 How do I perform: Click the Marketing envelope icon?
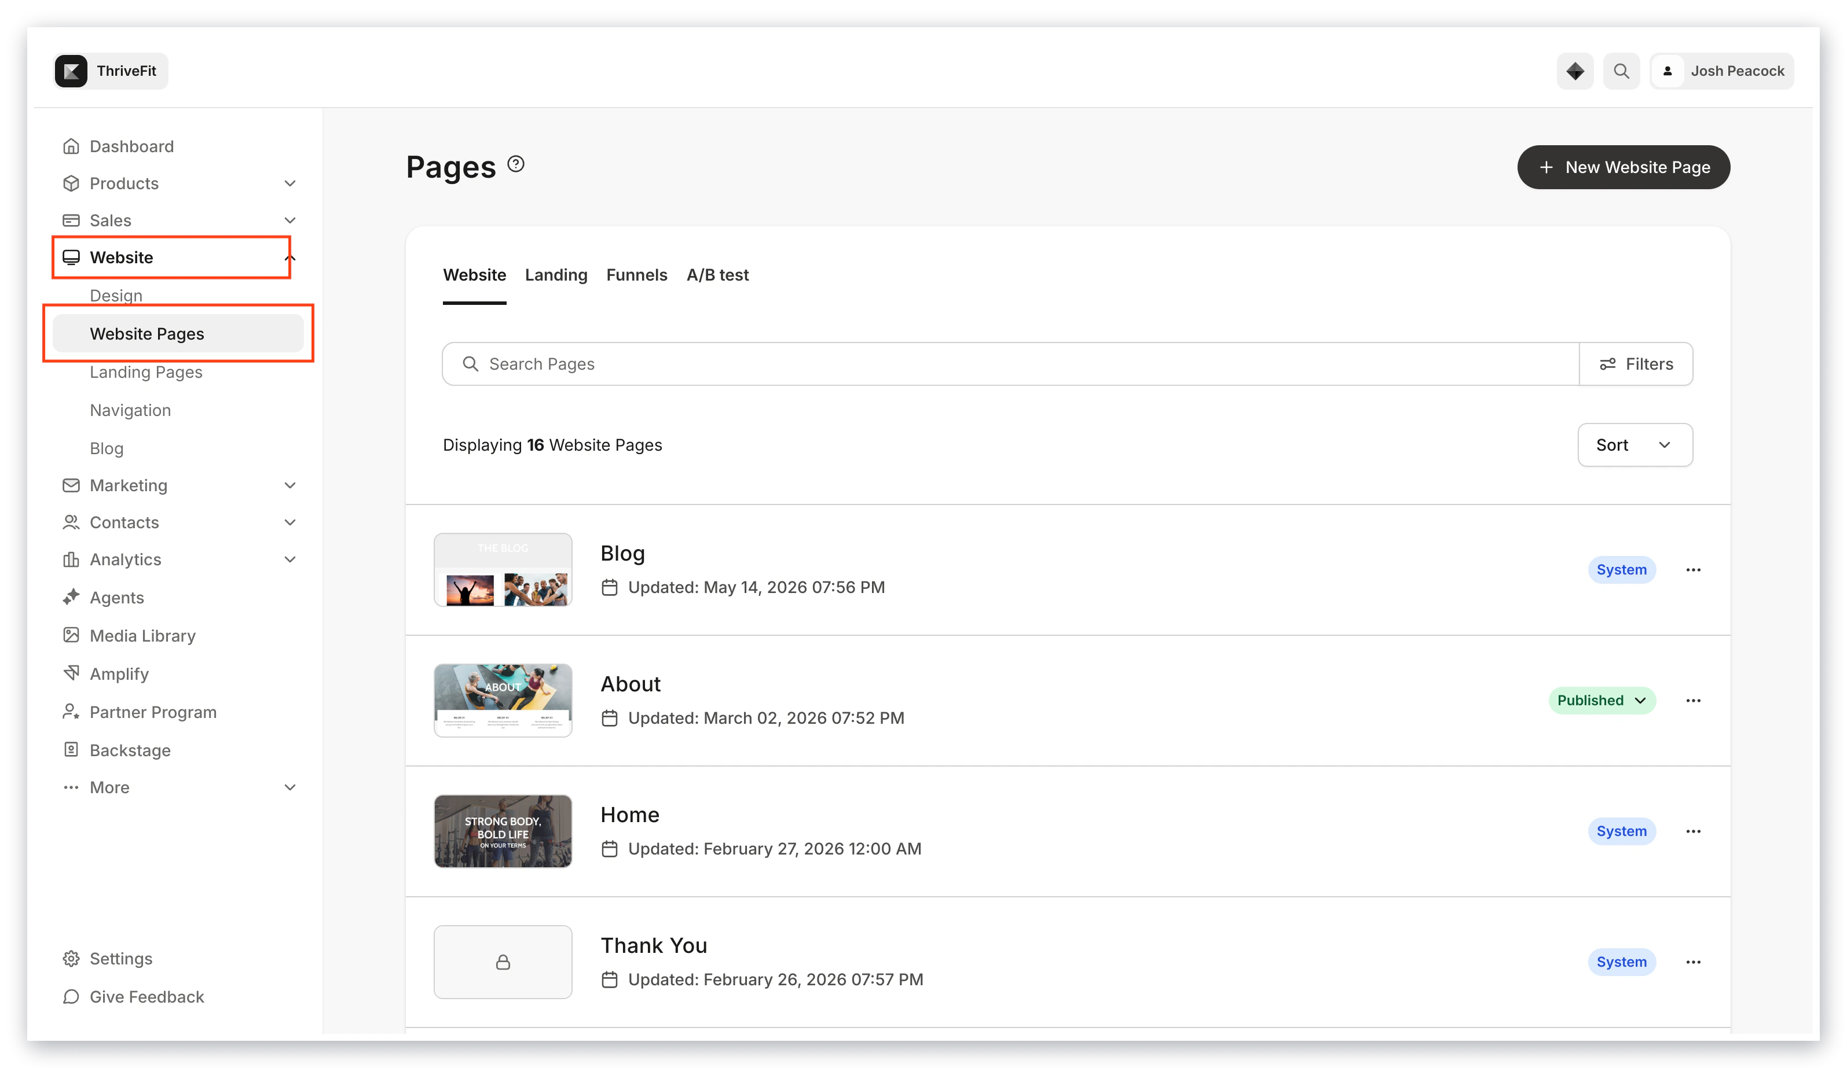(x=71, y=485)
